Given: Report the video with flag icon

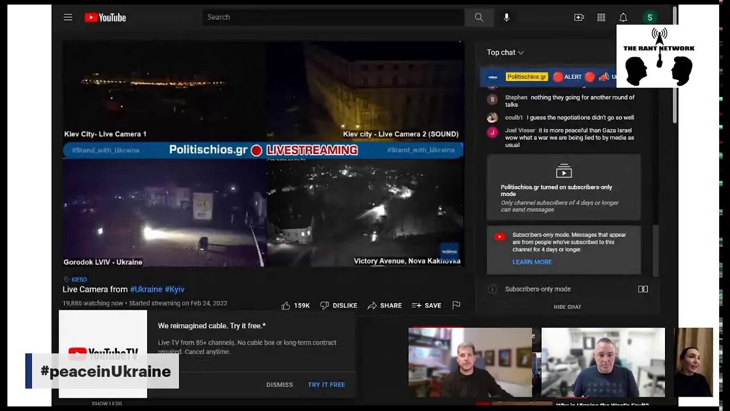Looking at the screenshot, I should click(456, 305).
